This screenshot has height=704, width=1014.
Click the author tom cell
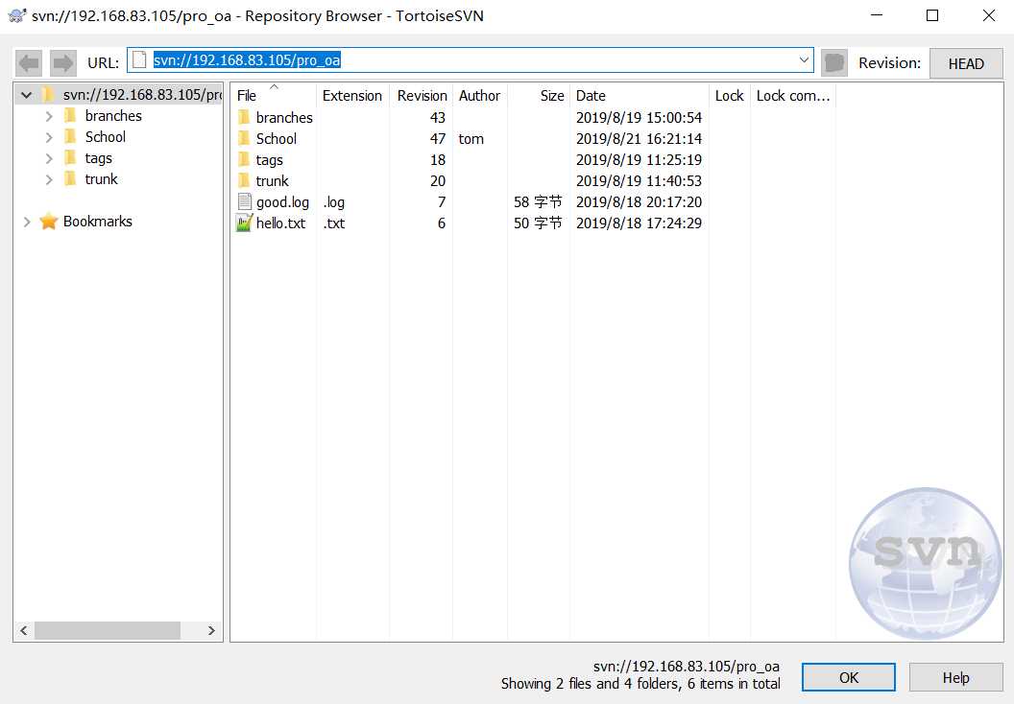[471, 139]
